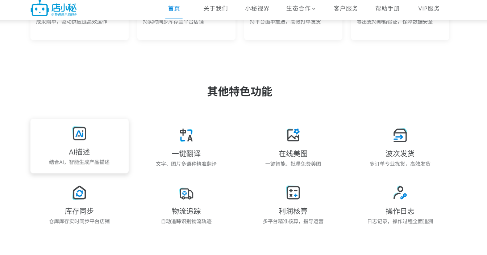Image resolution: width=487 pixels, height=255 pixels.
Task: Click text 文字、图片多语种精准翻译
Action: [x=186, y=164]
